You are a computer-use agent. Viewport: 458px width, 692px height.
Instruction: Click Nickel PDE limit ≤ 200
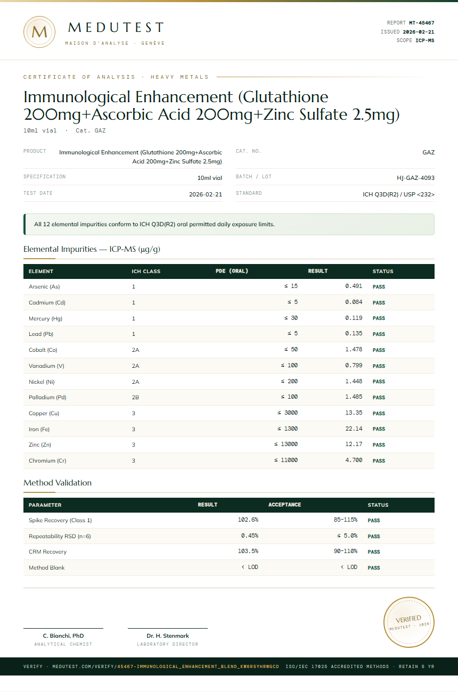point(289,382)
